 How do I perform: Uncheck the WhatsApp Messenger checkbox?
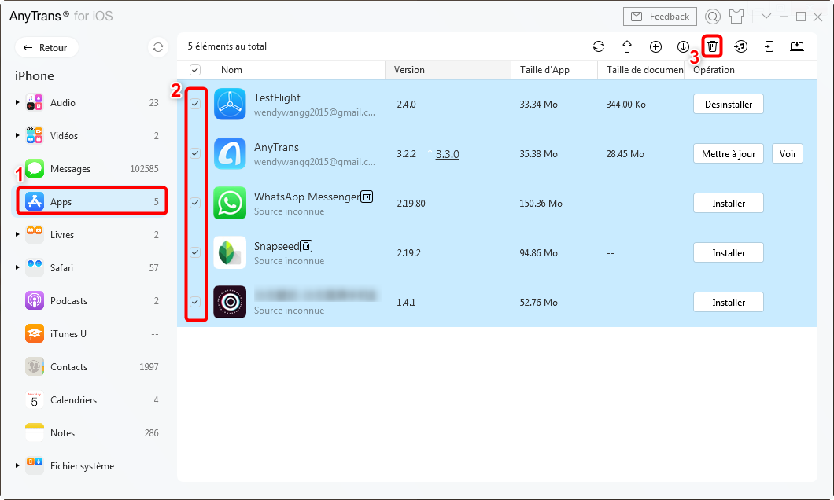tap(195, 203)
